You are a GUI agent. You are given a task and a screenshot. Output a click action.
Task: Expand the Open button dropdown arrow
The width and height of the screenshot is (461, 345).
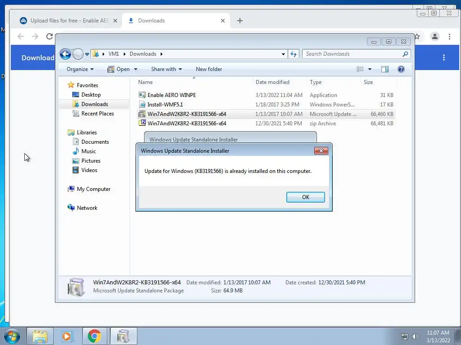click(136, 69)
